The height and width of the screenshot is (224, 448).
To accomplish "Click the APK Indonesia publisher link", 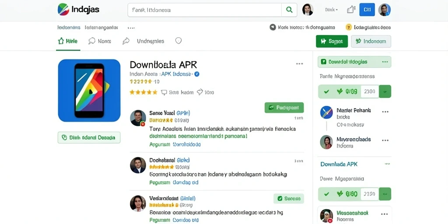I will (x=176, y=74).
